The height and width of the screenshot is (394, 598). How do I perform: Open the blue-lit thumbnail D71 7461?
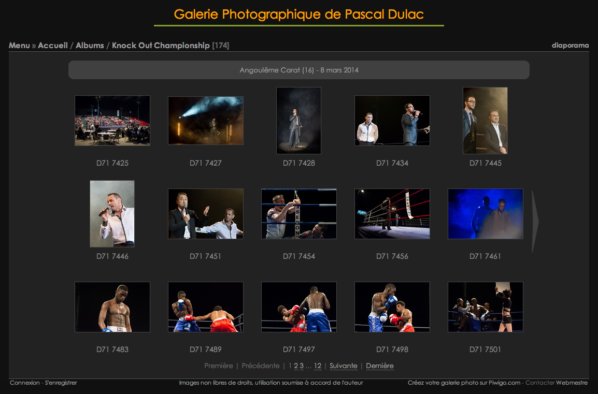485,214
